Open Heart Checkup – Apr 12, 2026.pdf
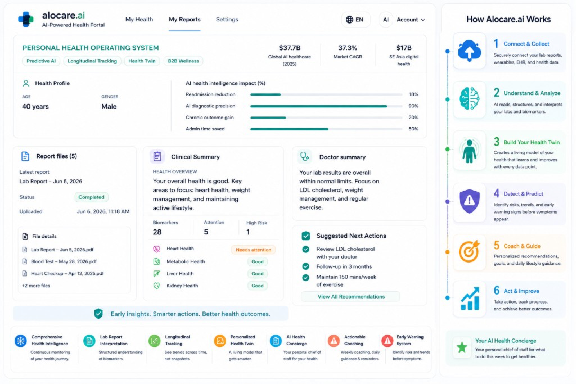576x384 pixels. click(x=67, y=274)
